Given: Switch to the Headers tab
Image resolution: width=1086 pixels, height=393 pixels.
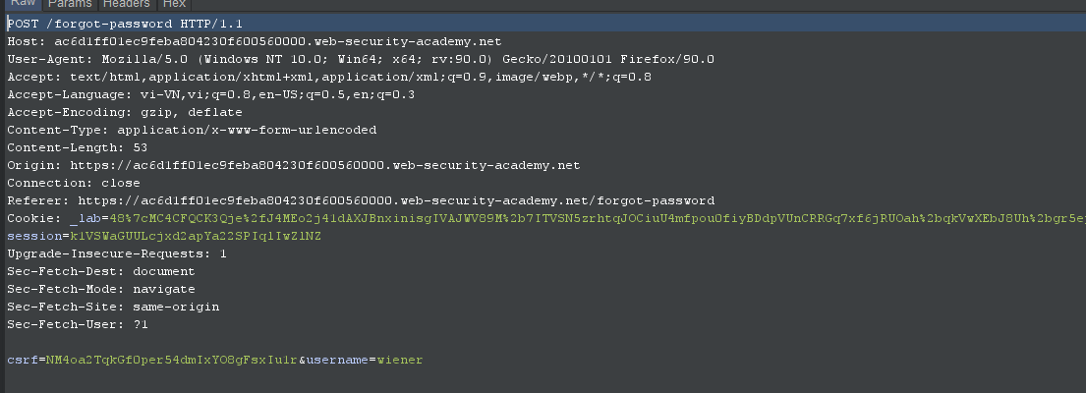Looking at the screenshot, I should [126, 4].
